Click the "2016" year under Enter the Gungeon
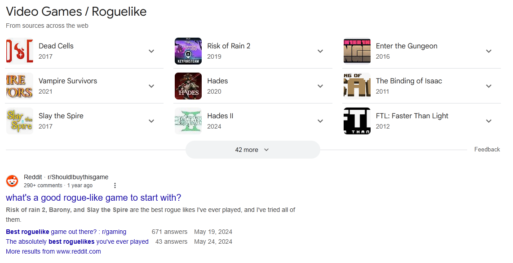Viewport: 513px width, 263px height. pos(383,57)
